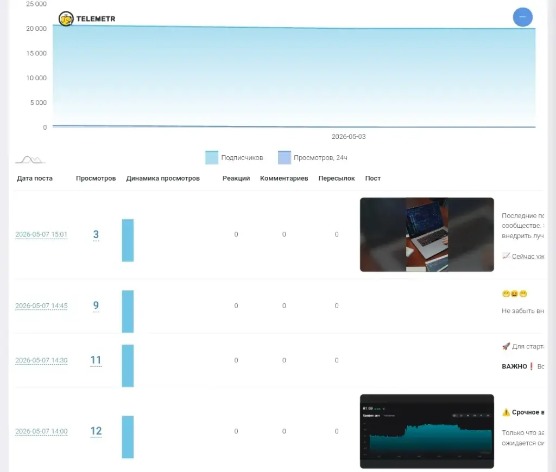Click the Сейчас уж link text in first post
The width and height of the screenshot is (556, 472).
tap(528, 256)
